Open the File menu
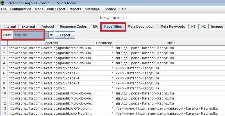The width and height of the screenshot is (225, 116). pyautogui.click(x=4, y=9)
